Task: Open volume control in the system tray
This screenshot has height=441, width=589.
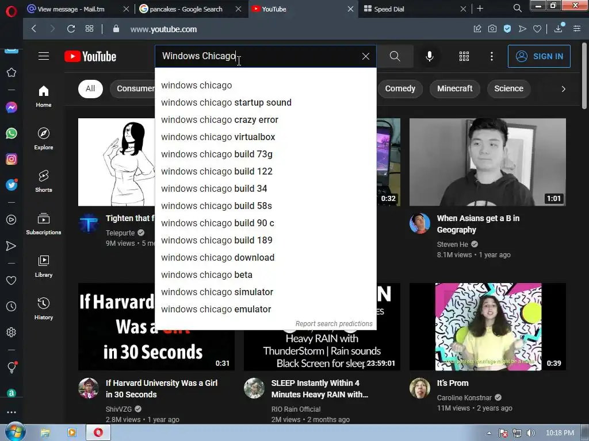Action: 530,433
